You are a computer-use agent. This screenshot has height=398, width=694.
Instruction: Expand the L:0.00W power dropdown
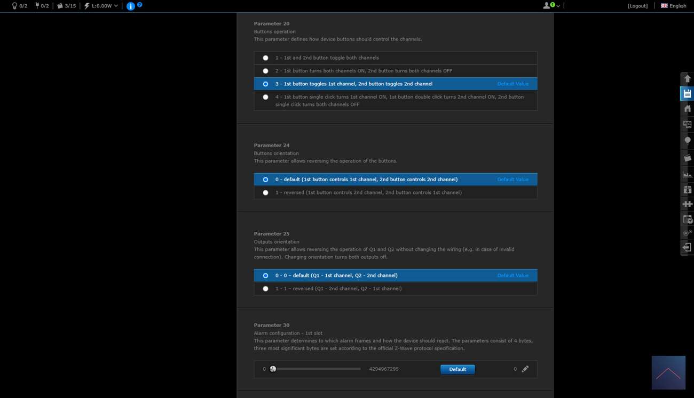[x=116, y=6]
